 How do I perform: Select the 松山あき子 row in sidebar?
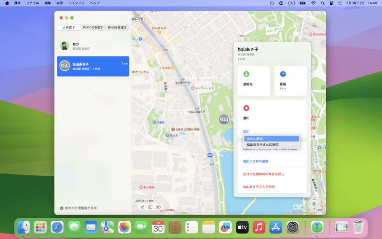(93, 66)
